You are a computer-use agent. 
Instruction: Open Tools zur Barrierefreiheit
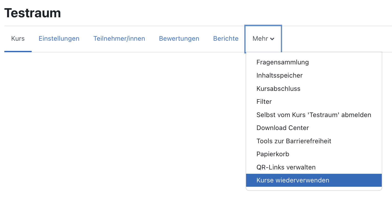click(x=294, y=141)
